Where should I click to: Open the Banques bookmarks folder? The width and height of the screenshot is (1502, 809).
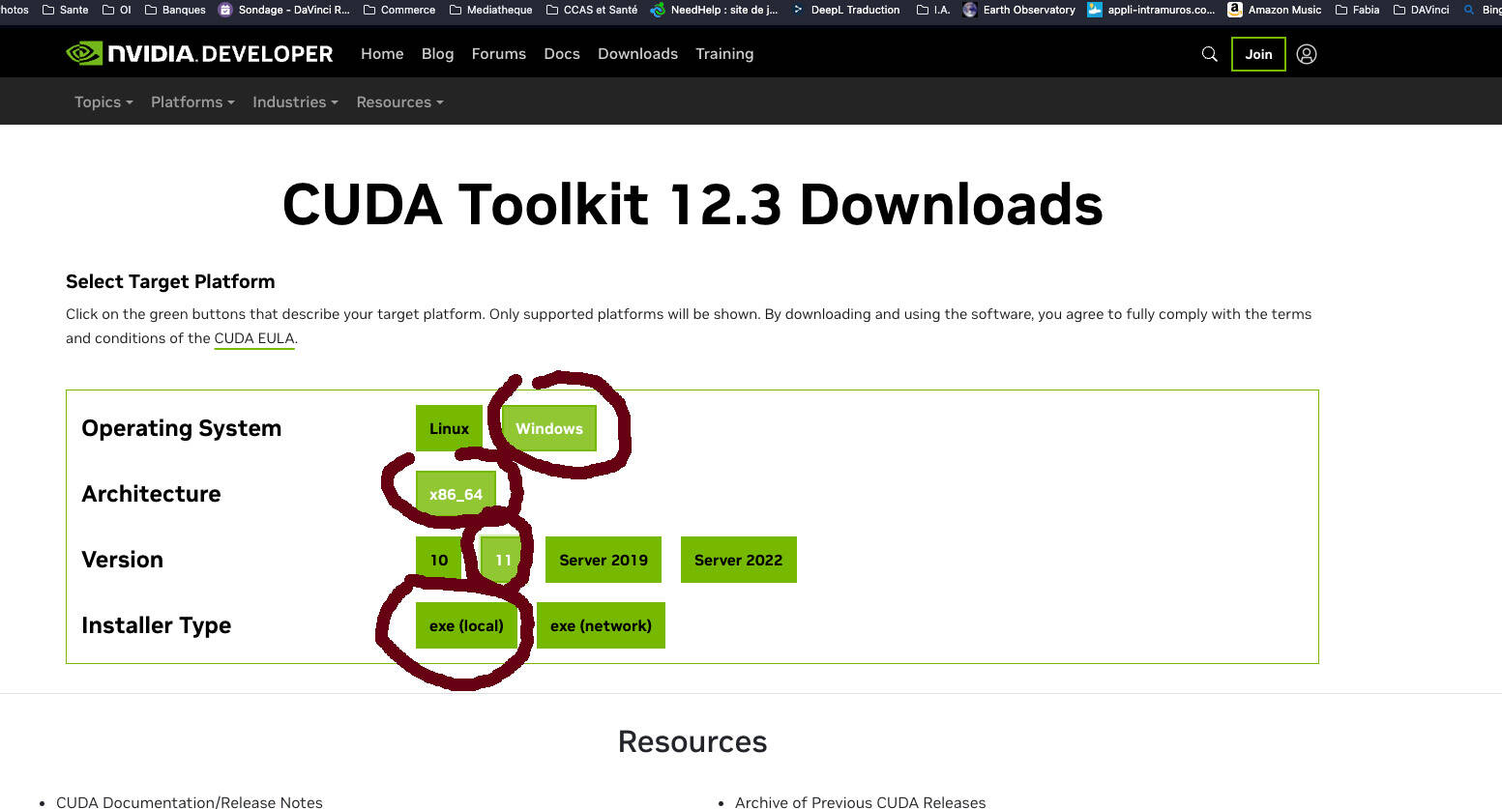point(175,10)
